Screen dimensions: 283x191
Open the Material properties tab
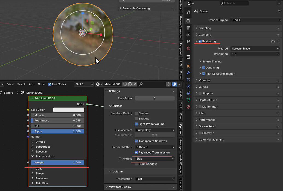click(188, 107)
